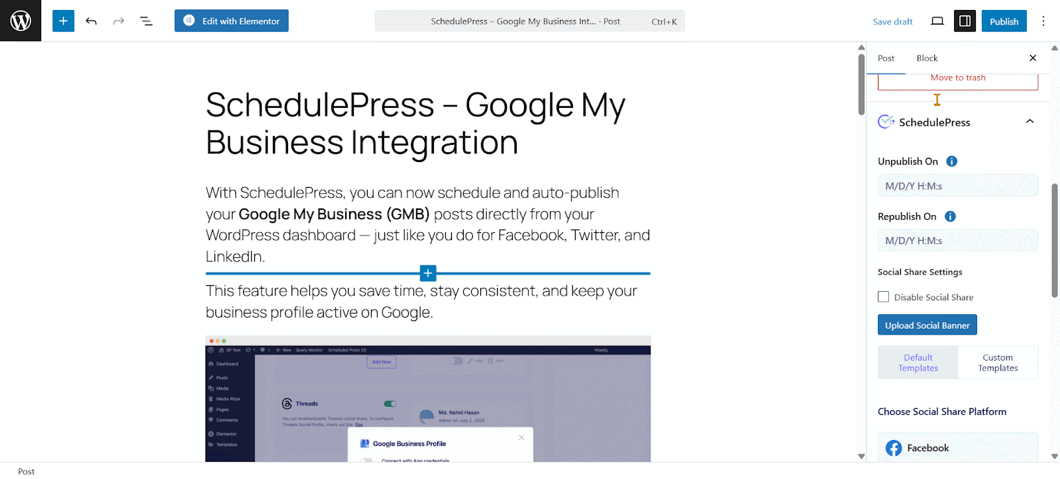Click the Facebook platform label
The height and width of the screenshot is (479, 1060).
pos(927,448)
